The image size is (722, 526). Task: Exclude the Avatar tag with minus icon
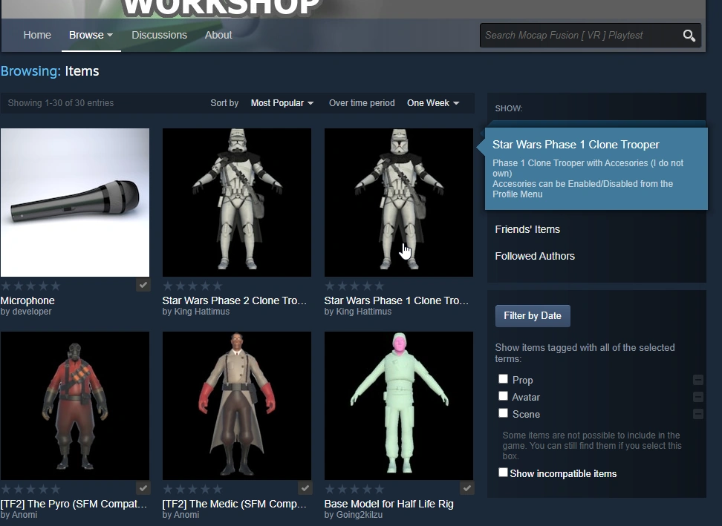point(698,397)
